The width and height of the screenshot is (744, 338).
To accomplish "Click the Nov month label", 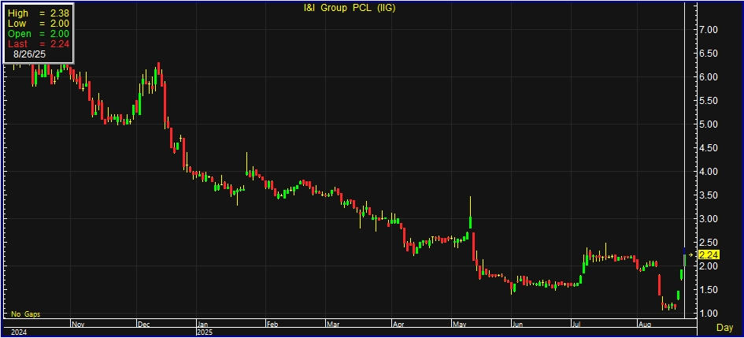I will click(x=78, y=324).
